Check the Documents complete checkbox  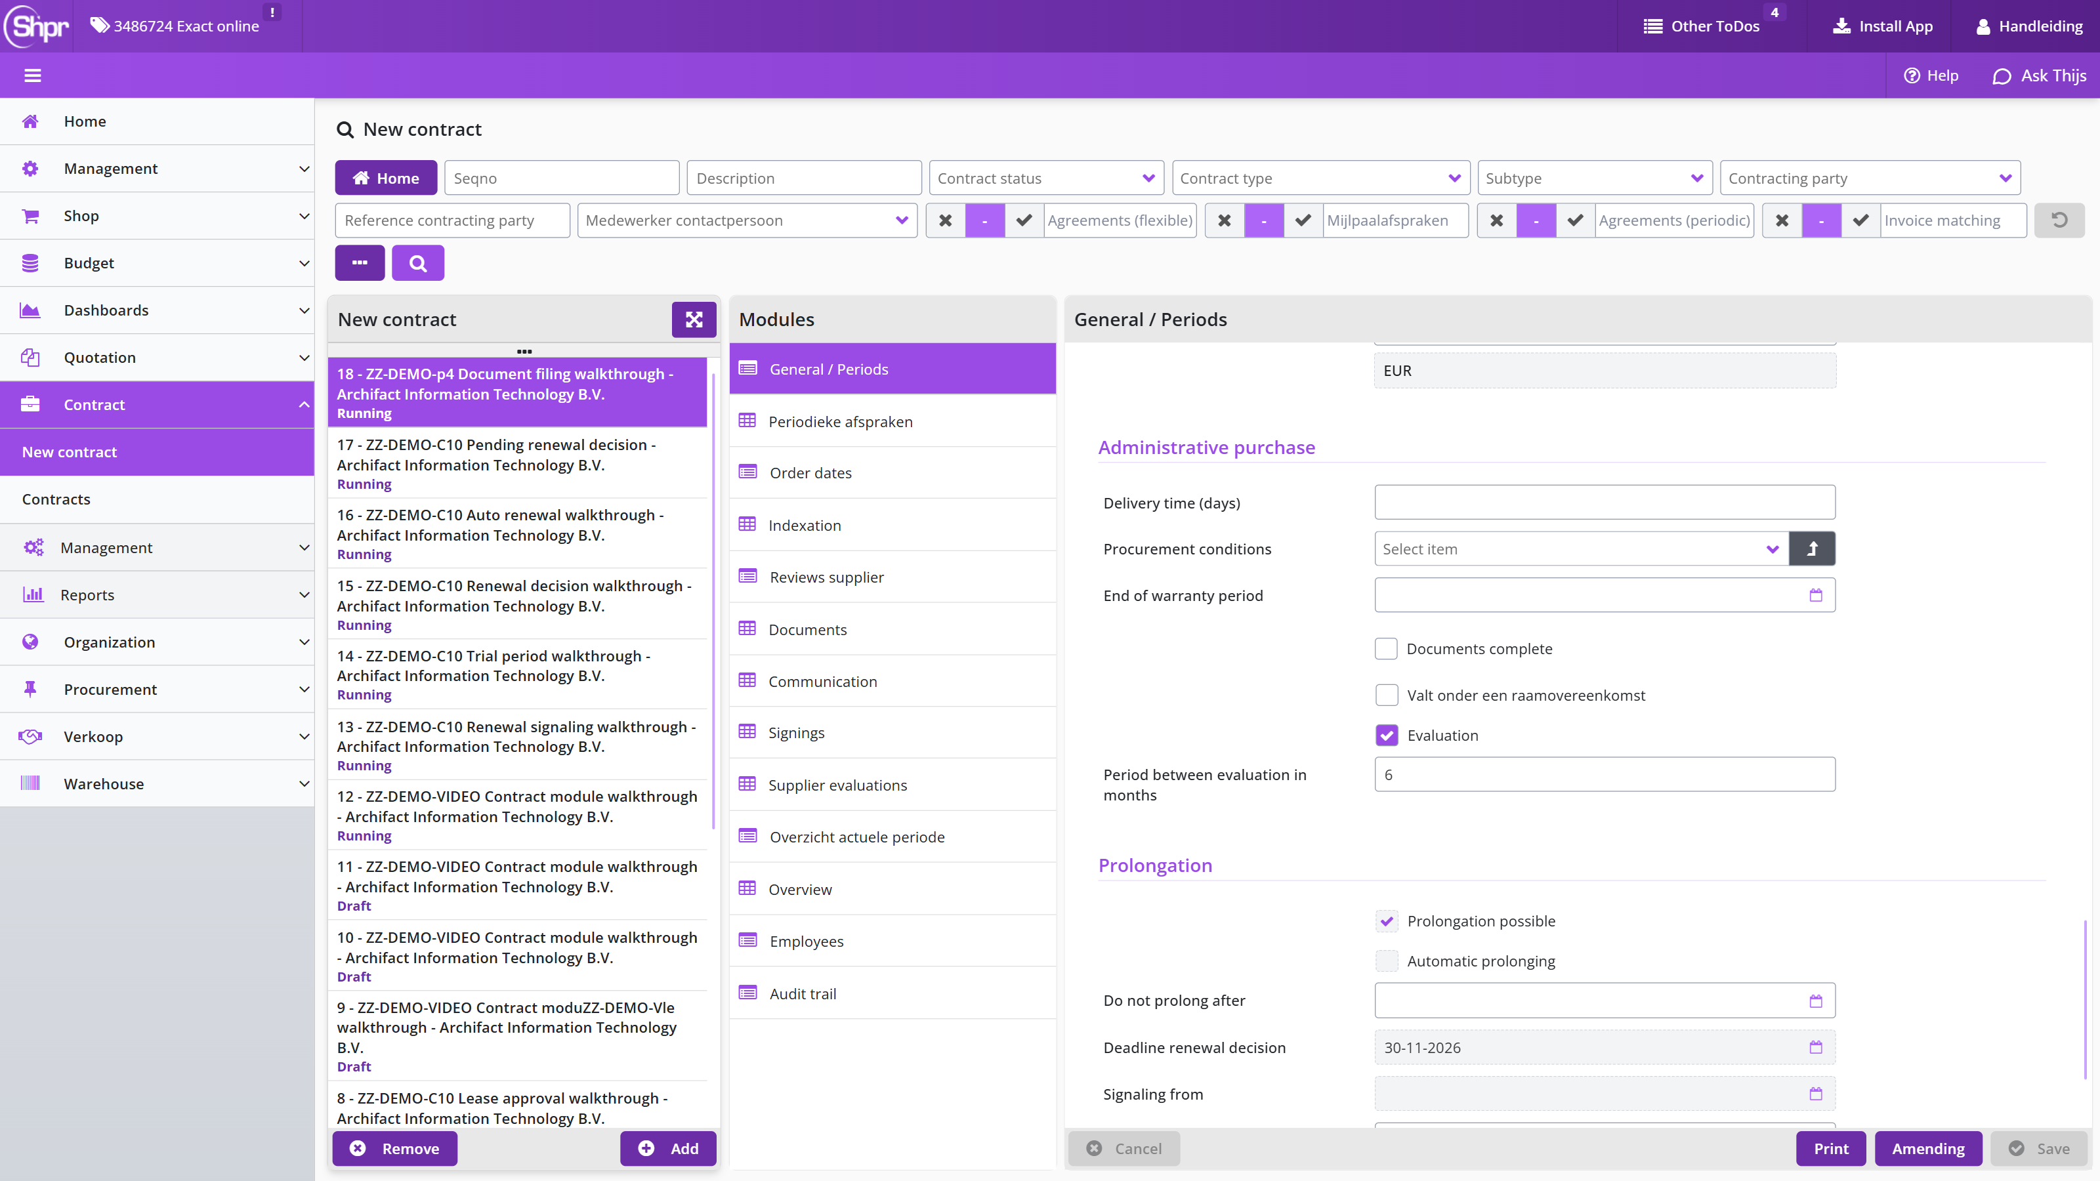click(x=1386, y=649)
